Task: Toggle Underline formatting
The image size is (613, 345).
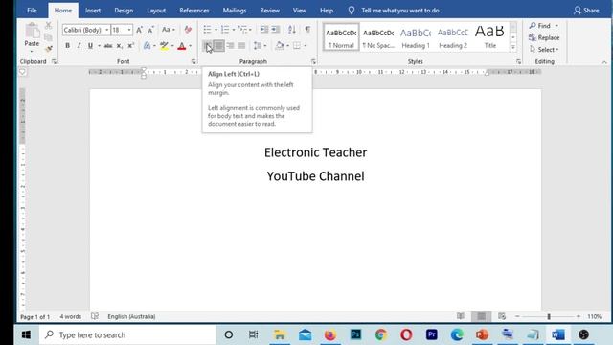Action: [x=90, y=46]
